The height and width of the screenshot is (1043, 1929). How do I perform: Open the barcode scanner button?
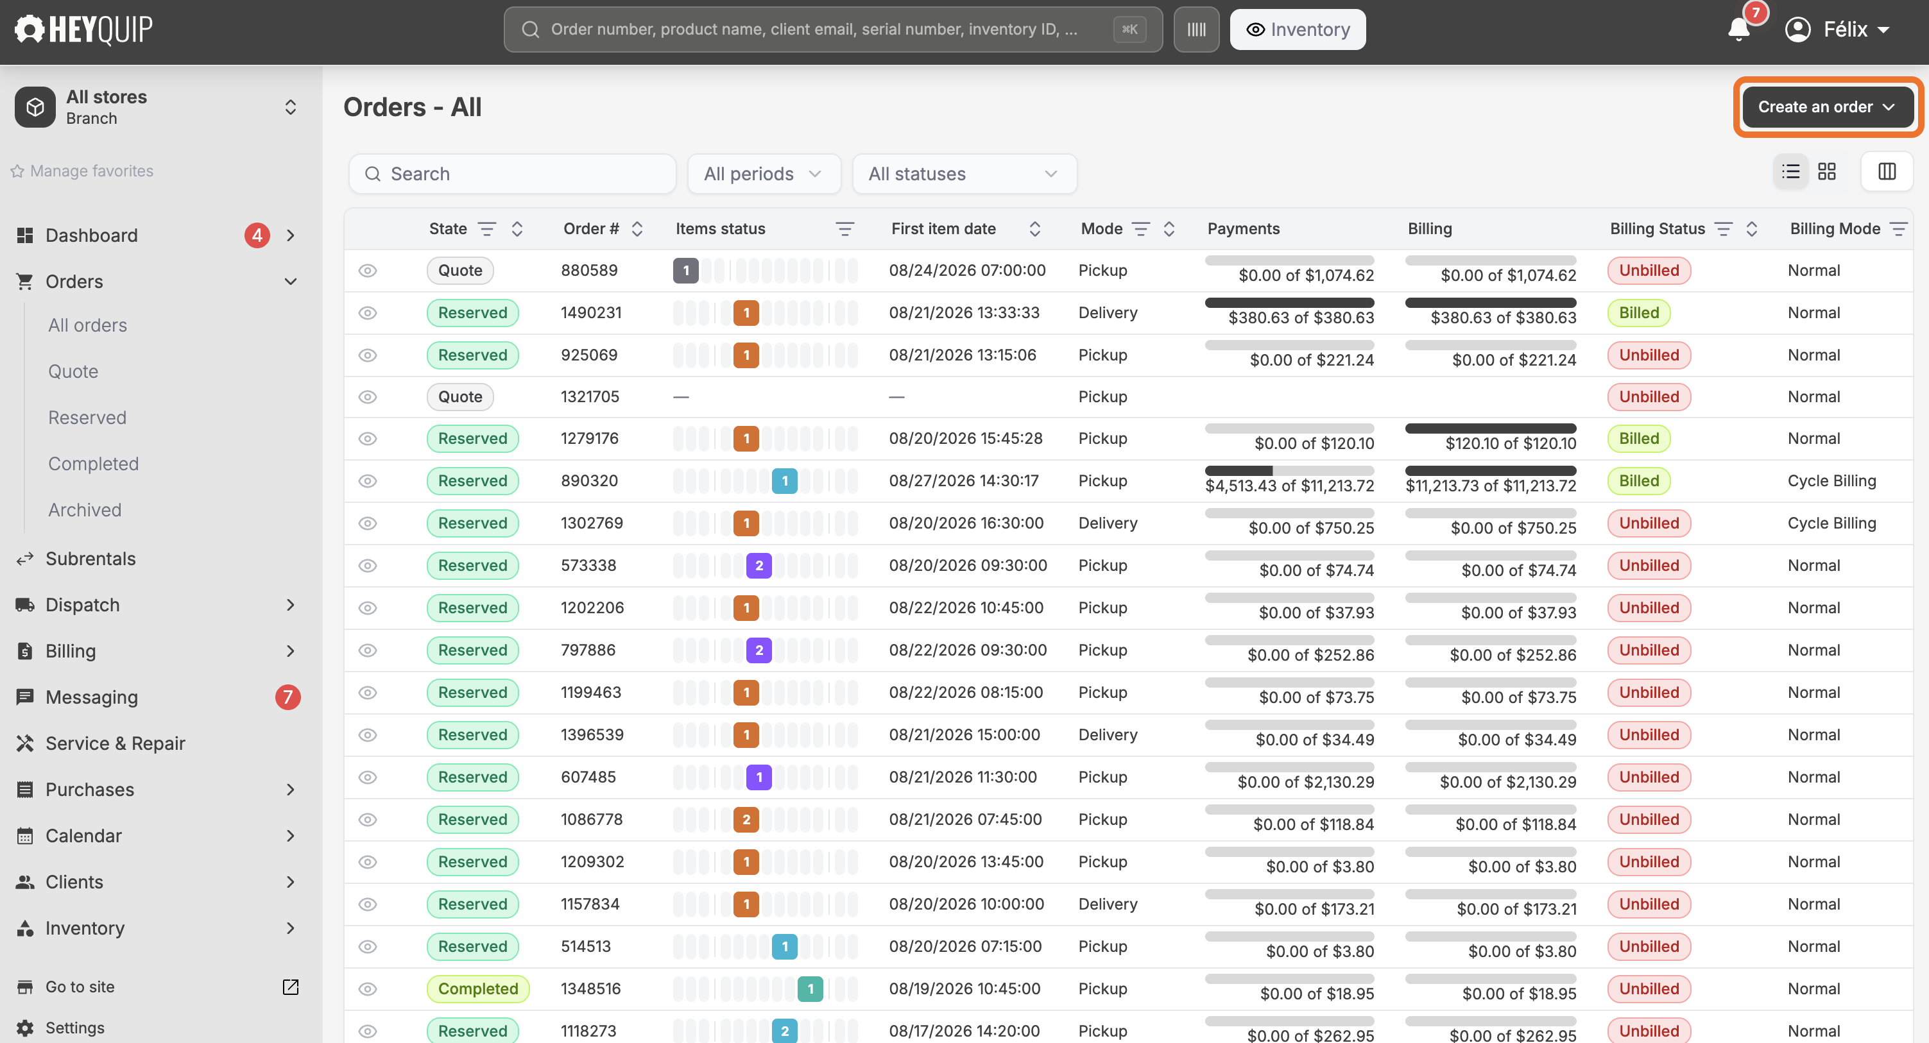point(1196,30)
